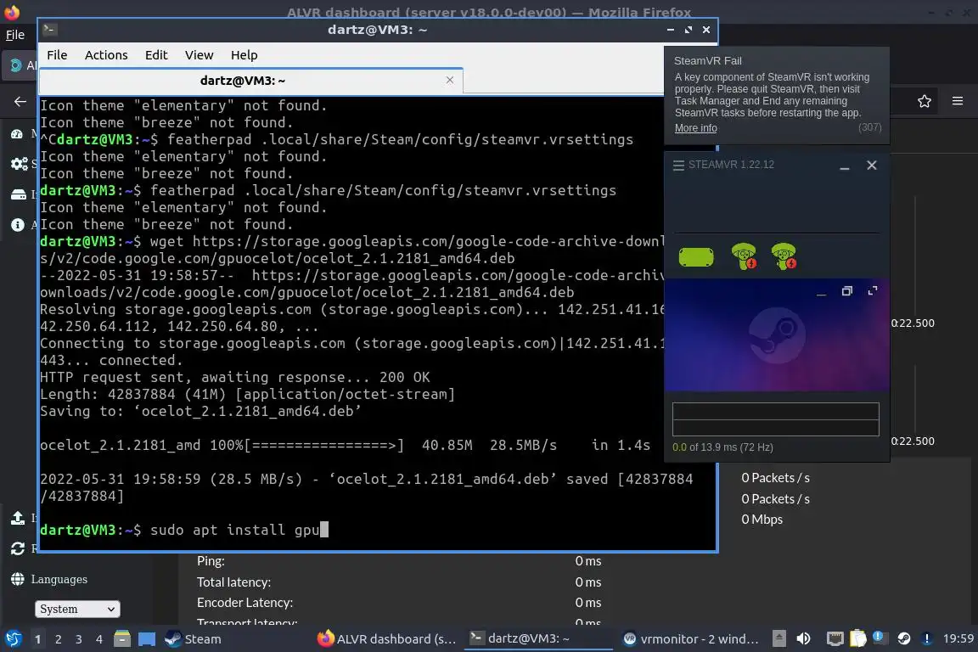Open the Firefox File menu
The height and width of the screenshot is (652, 978).
coord(15,35)
